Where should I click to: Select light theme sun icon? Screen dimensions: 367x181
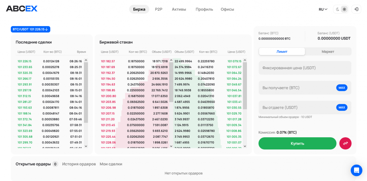coord(344,9)
